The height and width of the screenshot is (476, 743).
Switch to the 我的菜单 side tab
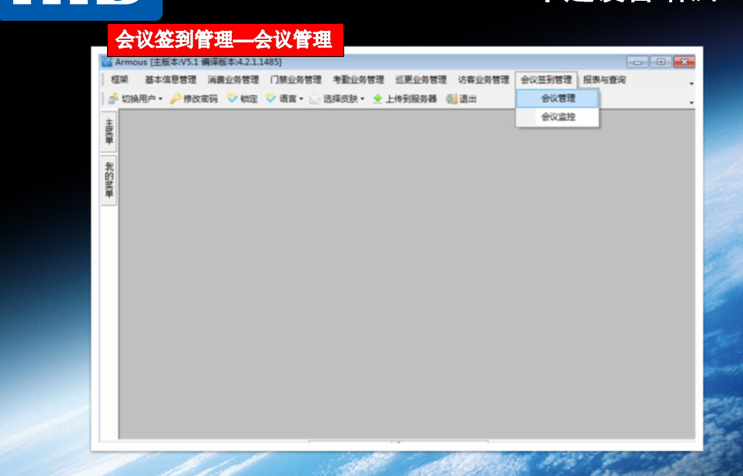109,180
